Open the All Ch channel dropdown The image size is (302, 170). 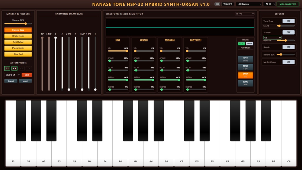[x=269, y=4]
